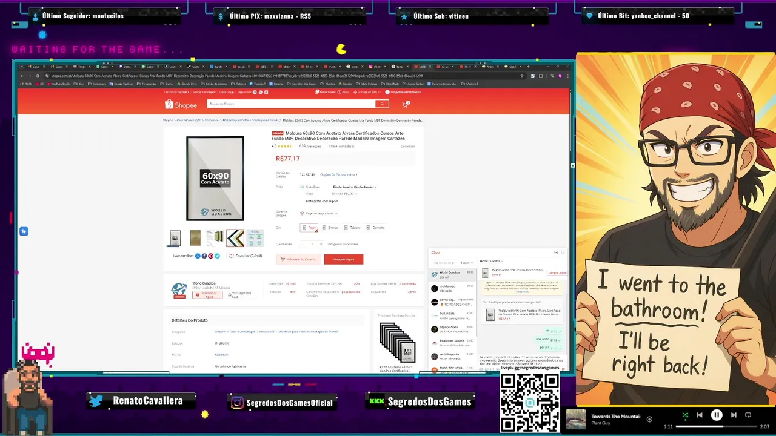776x436 pixels.
Task: Click the orange search magnifier button
Action: (x=381, y=104)
